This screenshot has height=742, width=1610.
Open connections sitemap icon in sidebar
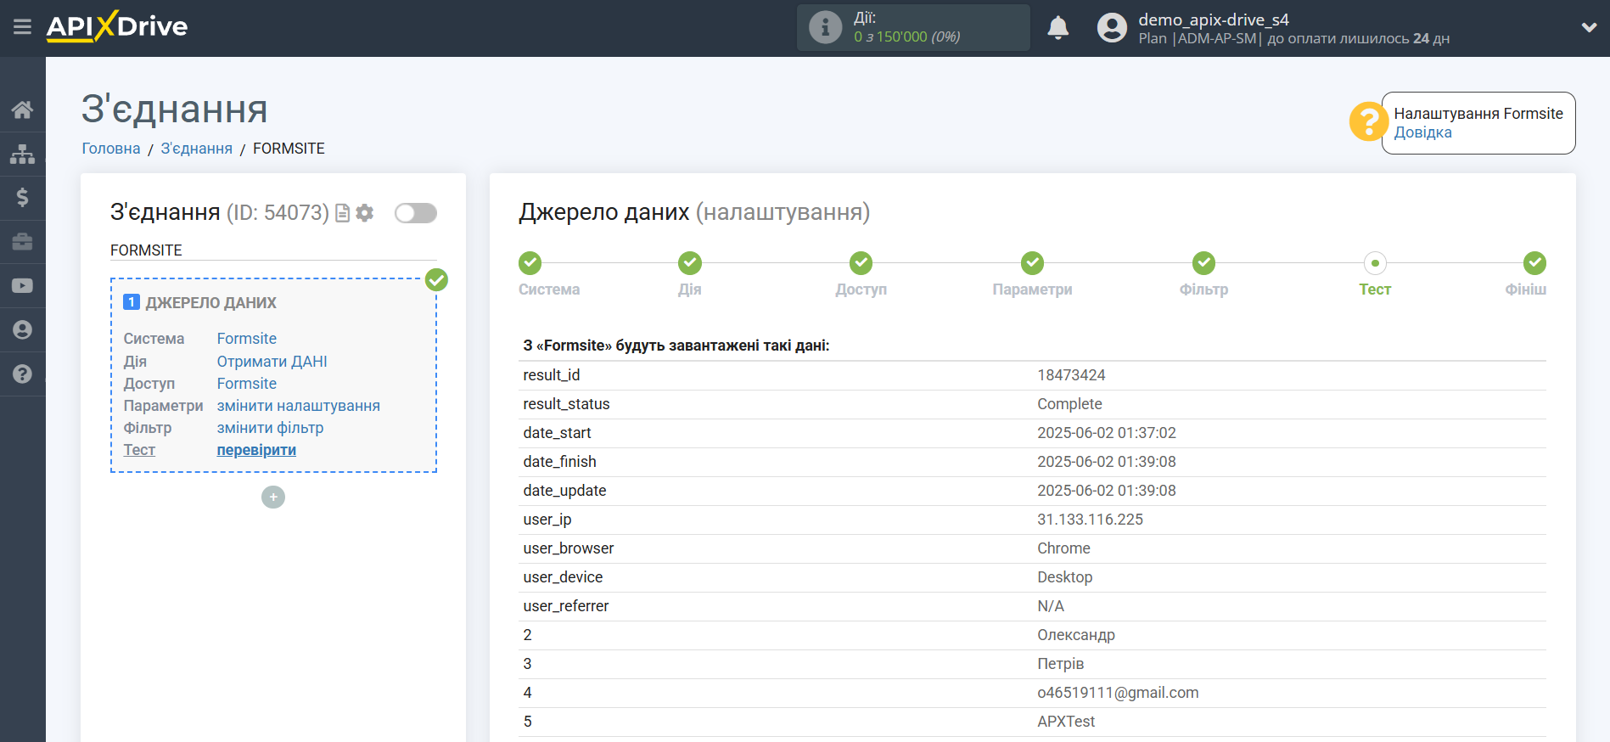[x=23, y=154]
